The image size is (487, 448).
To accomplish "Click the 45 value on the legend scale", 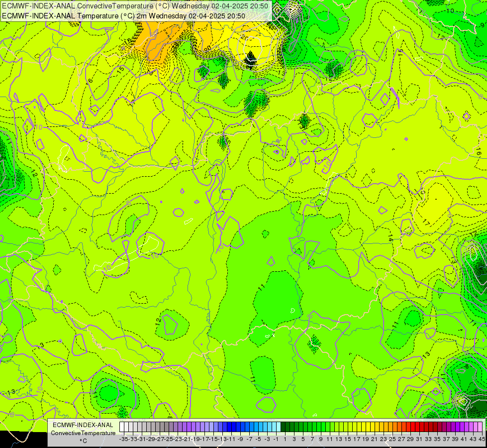I will pos(482,439).
